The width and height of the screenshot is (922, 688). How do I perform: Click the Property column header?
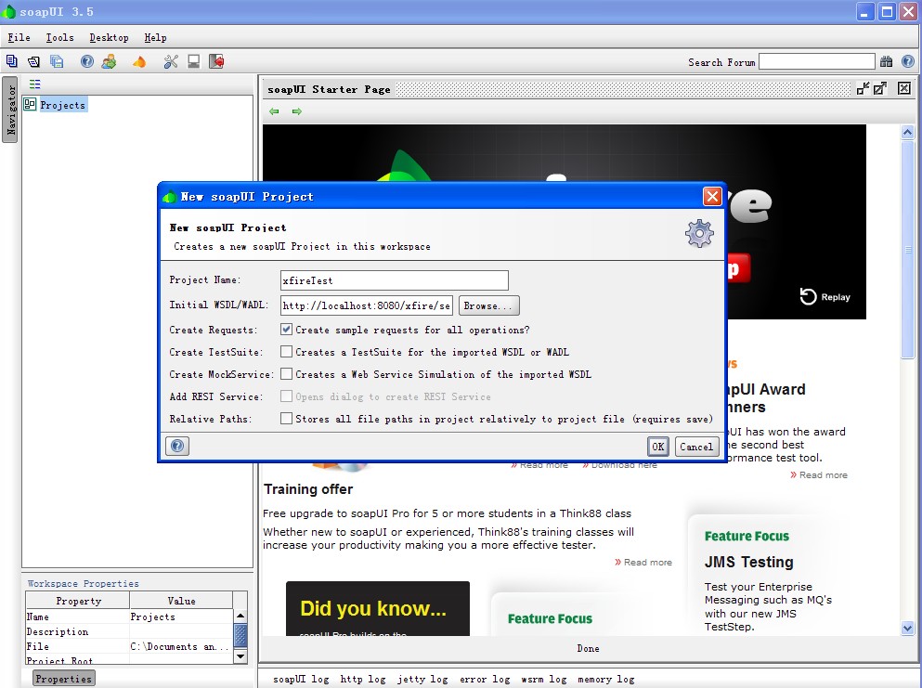78,601
